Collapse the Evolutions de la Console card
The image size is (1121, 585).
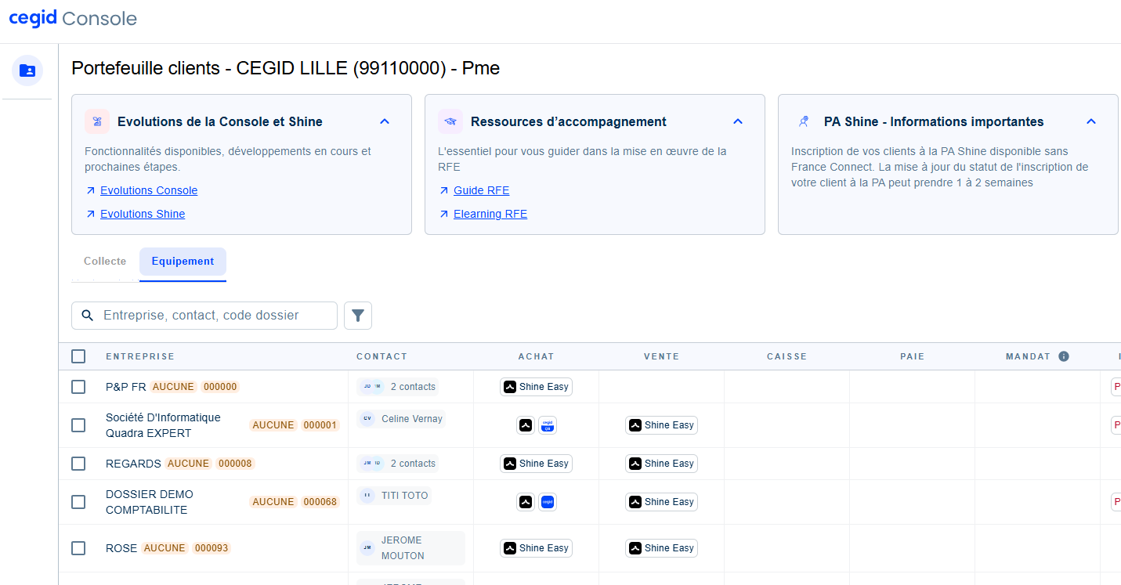click(x=385, y=121)
